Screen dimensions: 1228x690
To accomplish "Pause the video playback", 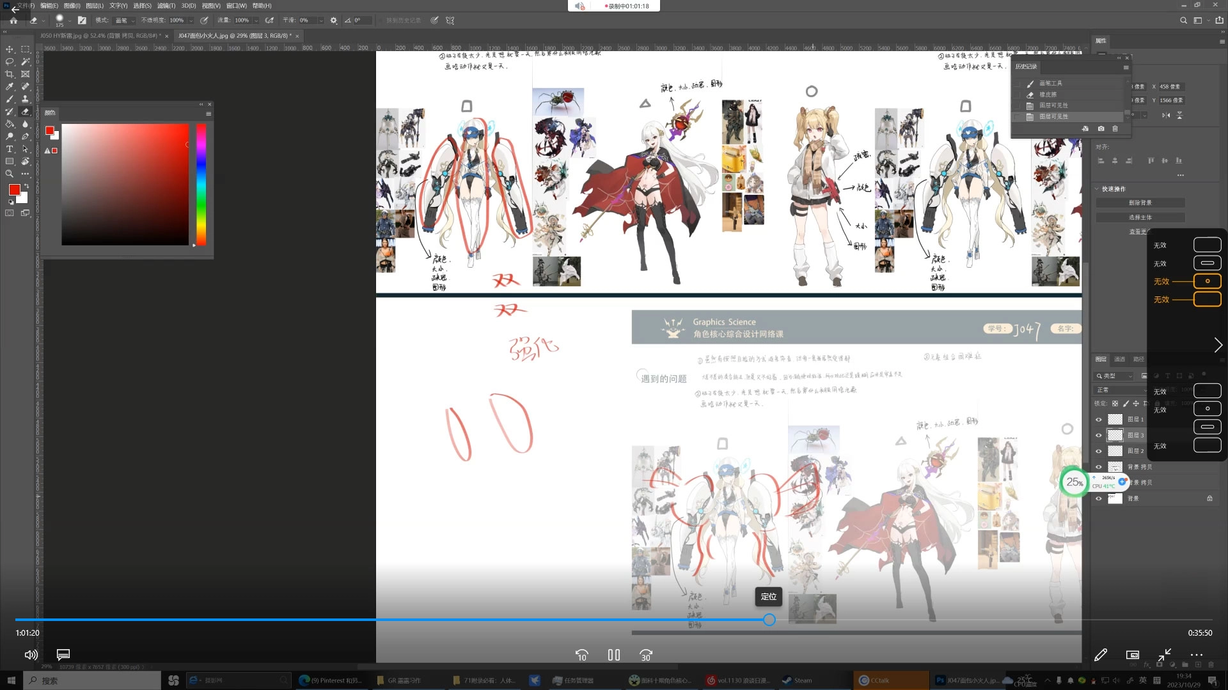I will click(613, 655).
